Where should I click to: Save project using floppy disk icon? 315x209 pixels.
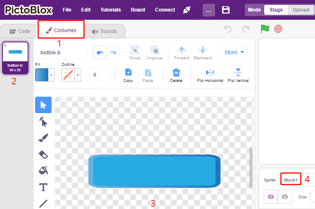[225, 10]
